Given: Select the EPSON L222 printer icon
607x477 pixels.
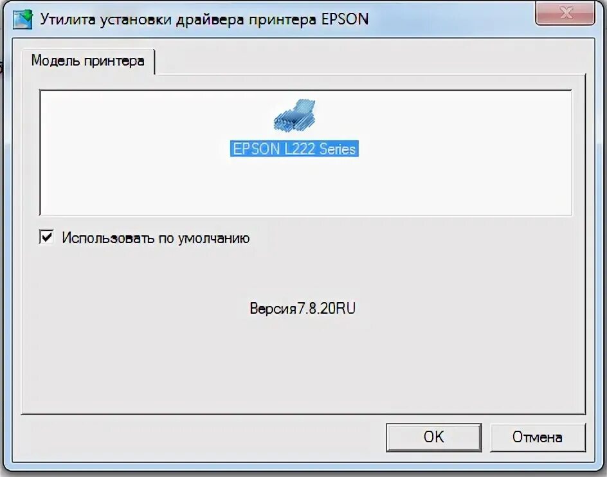Looking at the screenshot, I should pos(294,115).
